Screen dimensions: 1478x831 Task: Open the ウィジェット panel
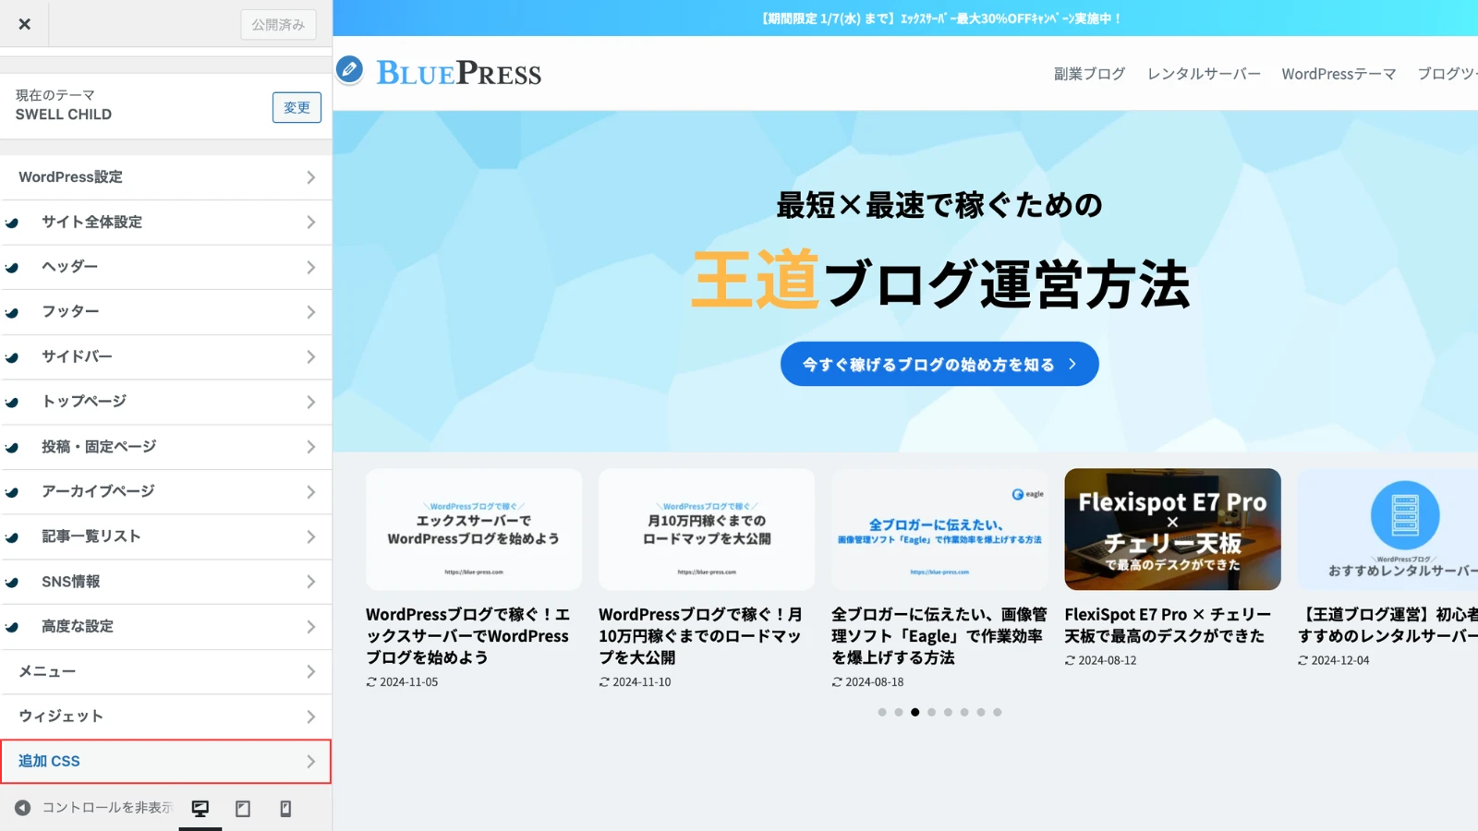pyautogui.click(x=166, y=717)
